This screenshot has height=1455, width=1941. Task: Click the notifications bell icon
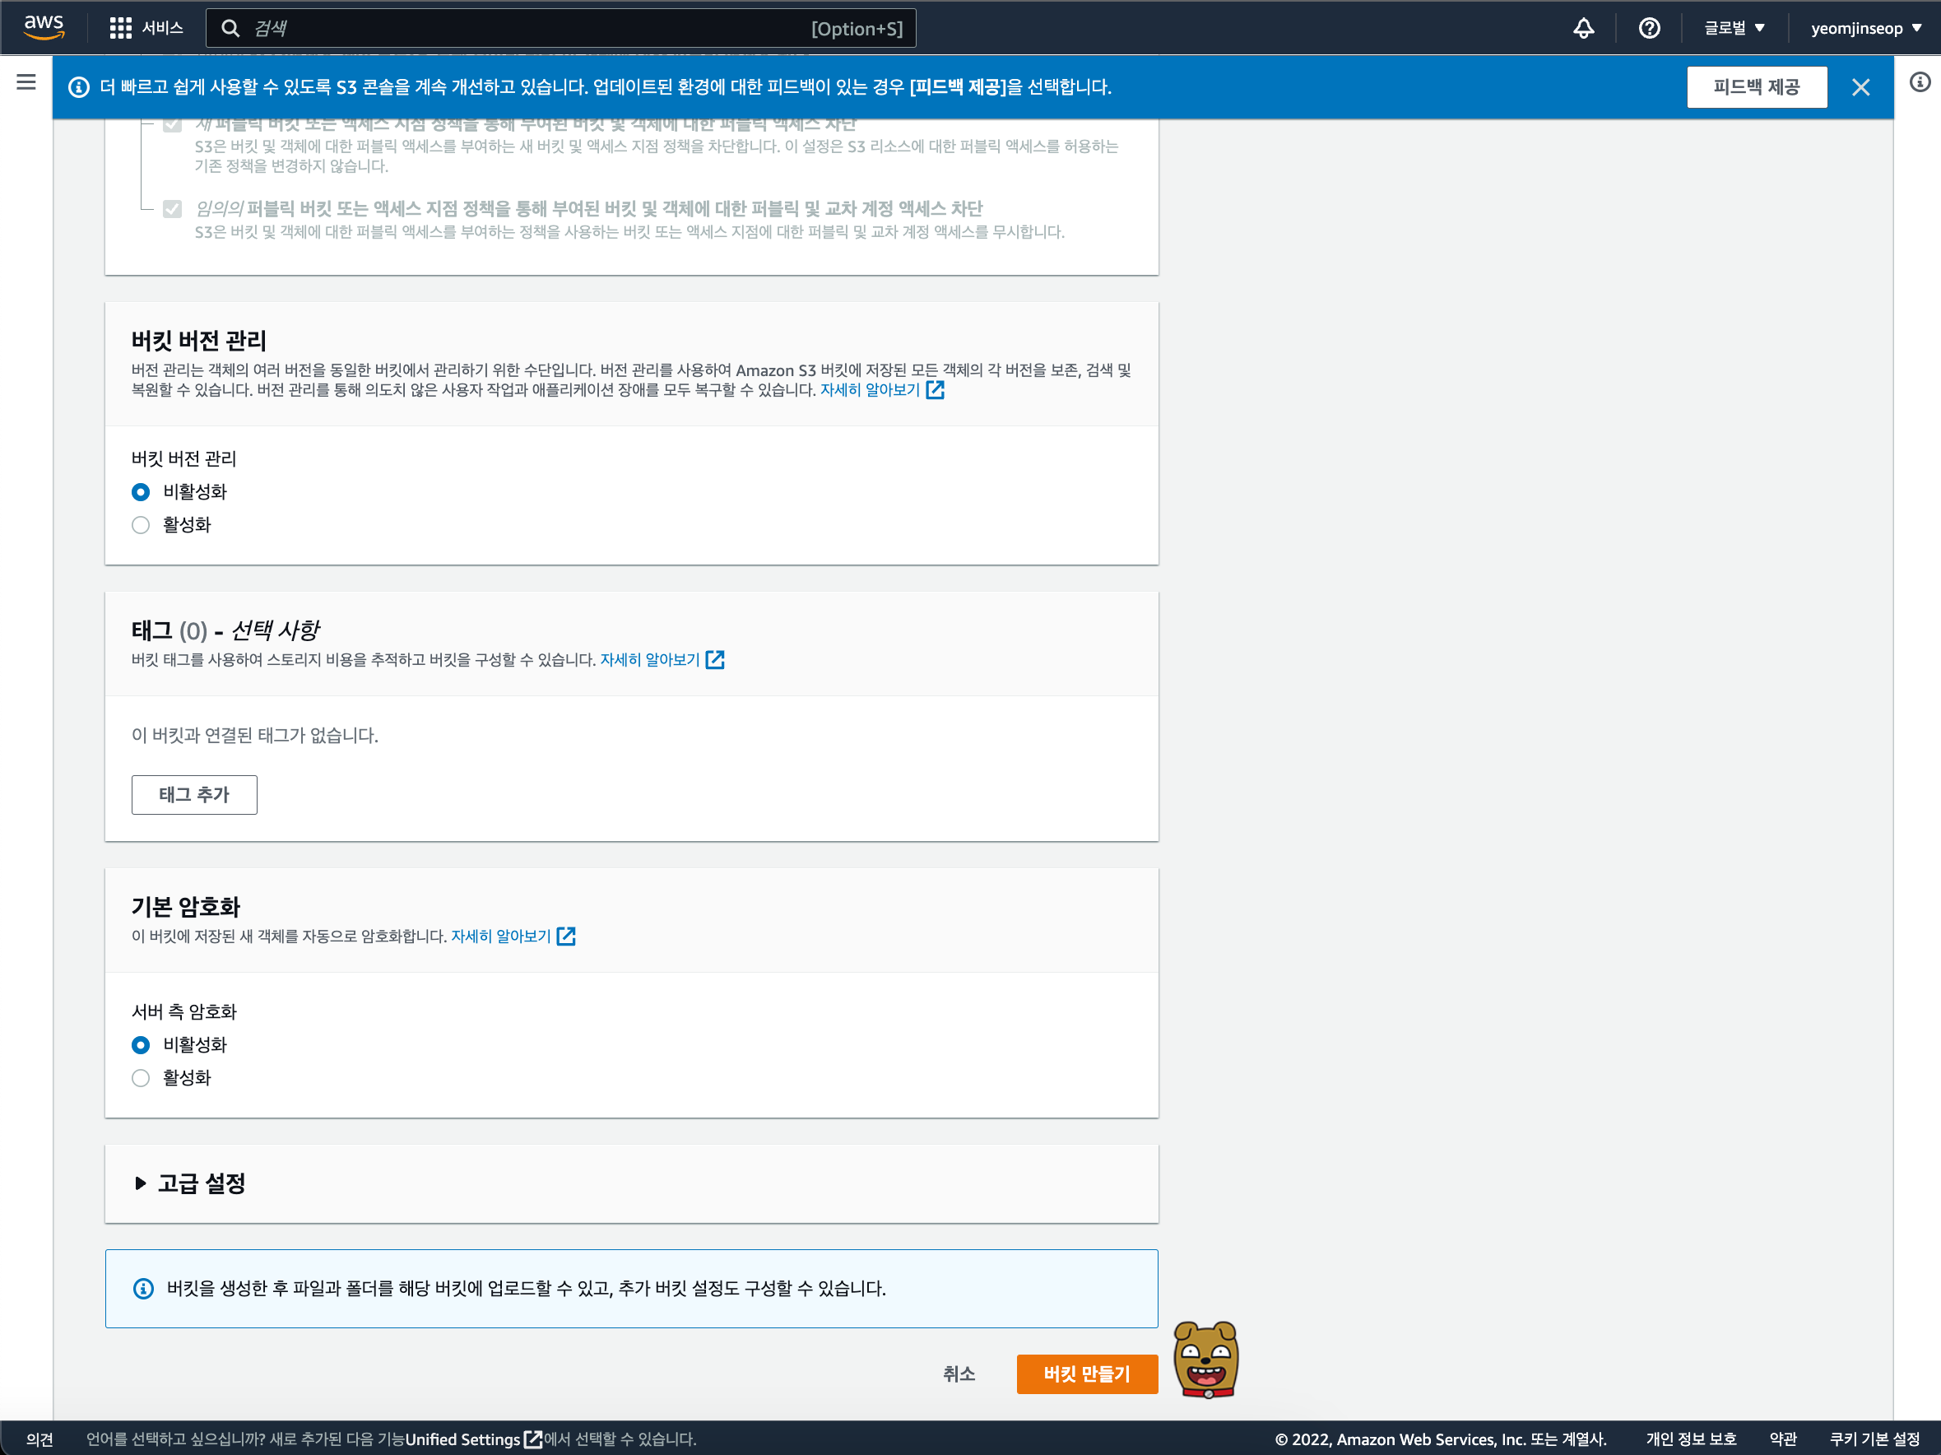coord(1583,28)
